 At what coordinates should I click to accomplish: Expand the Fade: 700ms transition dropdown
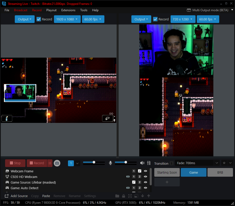click(217, 163)
